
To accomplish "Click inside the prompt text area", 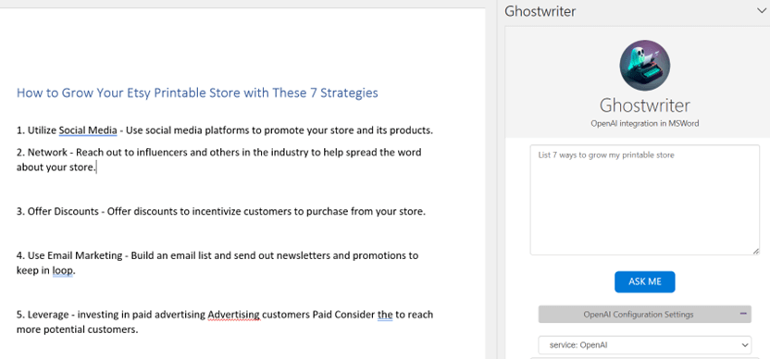I will (x=645, y=200).
